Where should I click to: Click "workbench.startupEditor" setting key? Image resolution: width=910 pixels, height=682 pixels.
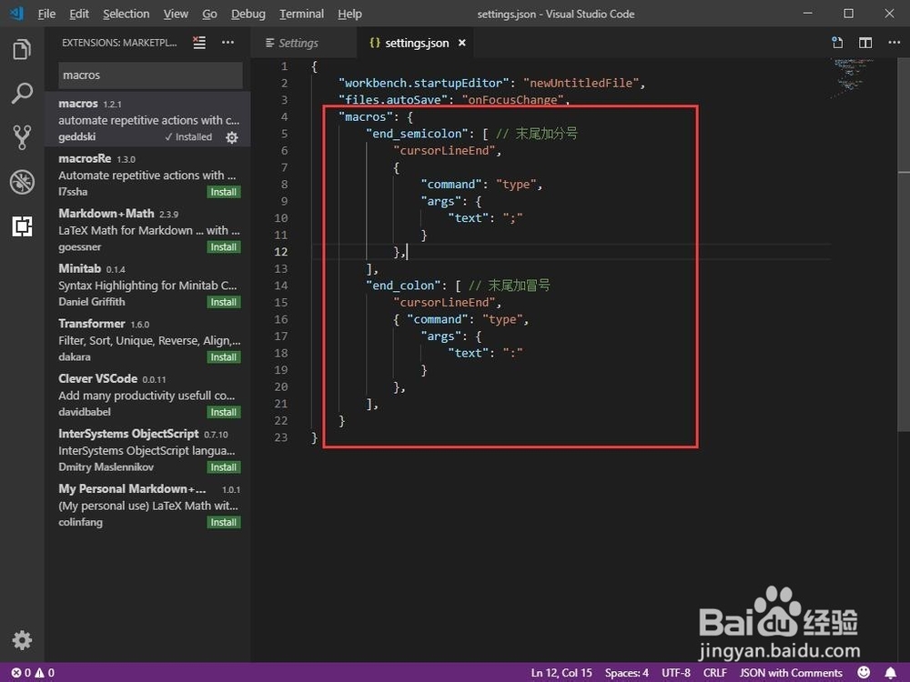tap(424, 83)
